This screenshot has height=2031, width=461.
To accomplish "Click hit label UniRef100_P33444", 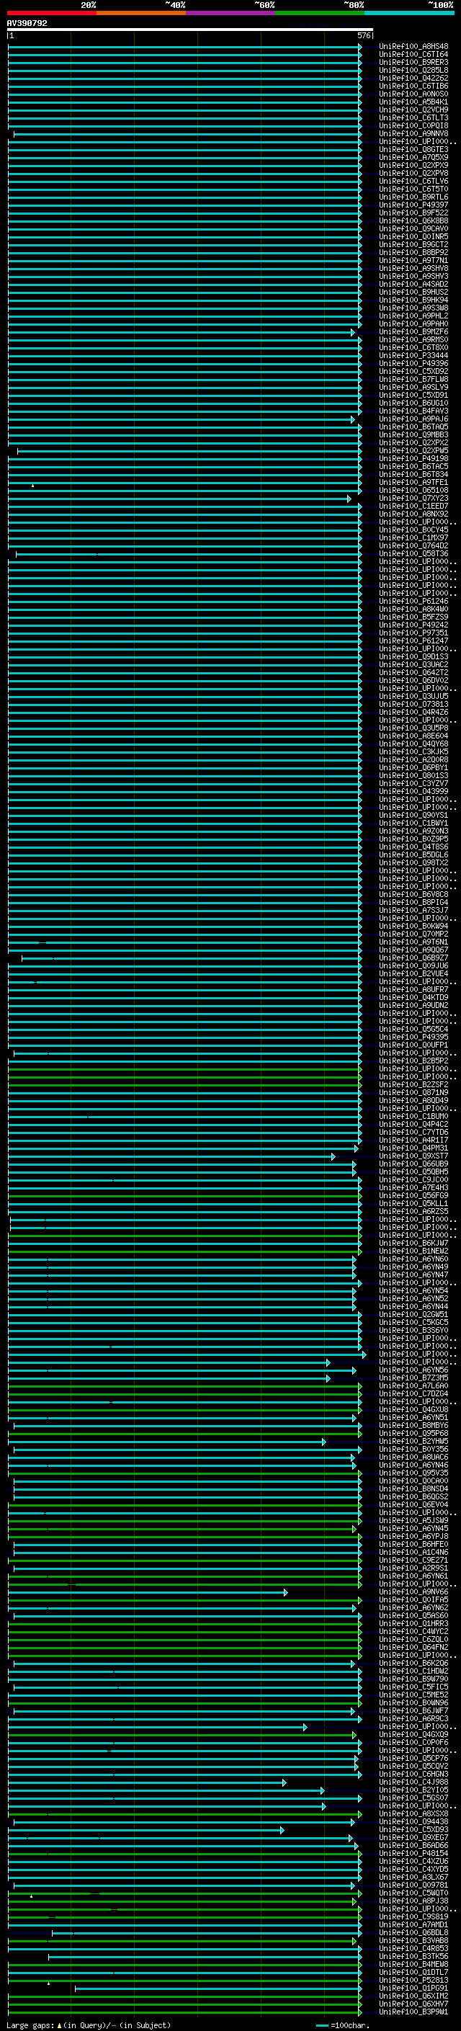I will (413, 356).
